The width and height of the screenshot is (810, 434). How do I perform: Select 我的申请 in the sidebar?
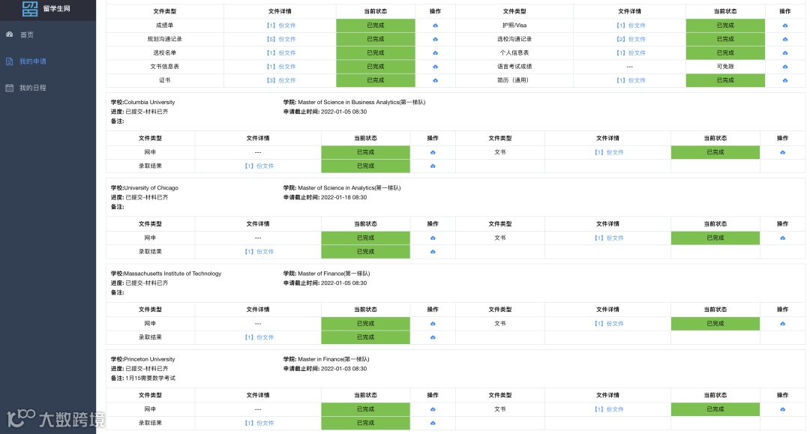(32, 61)
